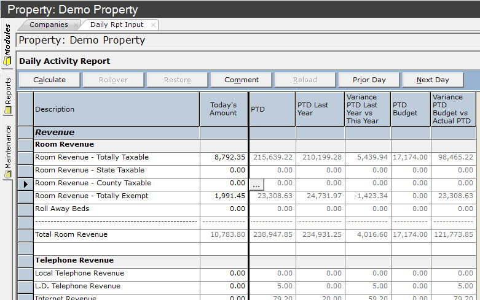
Task: Go to Prior Day
Action: pos(369,80)
